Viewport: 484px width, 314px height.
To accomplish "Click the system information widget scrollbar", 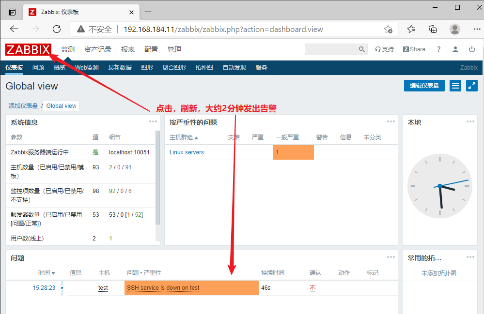I will 158,178.
